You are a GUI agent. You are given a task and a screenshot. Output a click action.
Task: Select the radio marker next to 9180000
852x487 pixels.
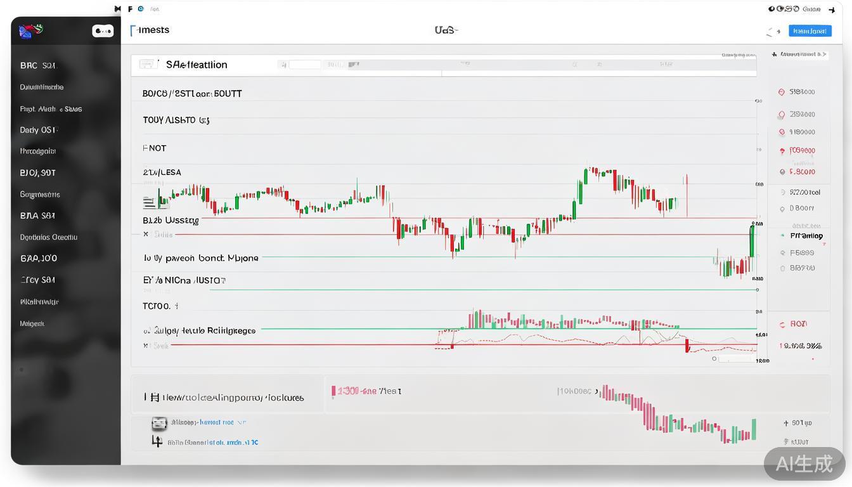click(782, 132)
